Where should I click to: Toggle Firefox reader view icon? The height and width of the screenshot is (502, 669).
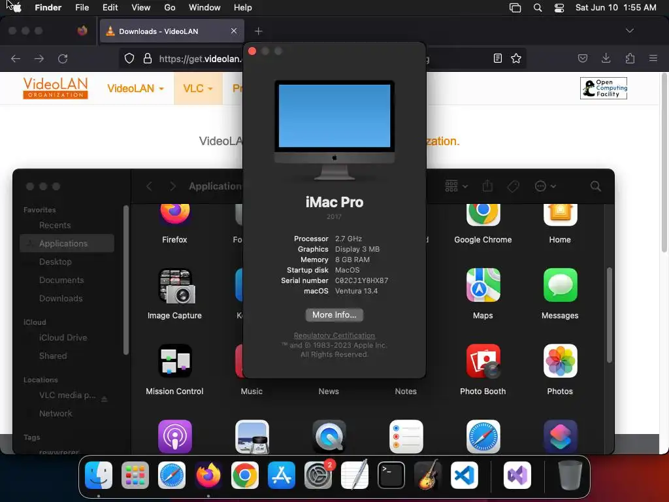[x=497, y=58]
